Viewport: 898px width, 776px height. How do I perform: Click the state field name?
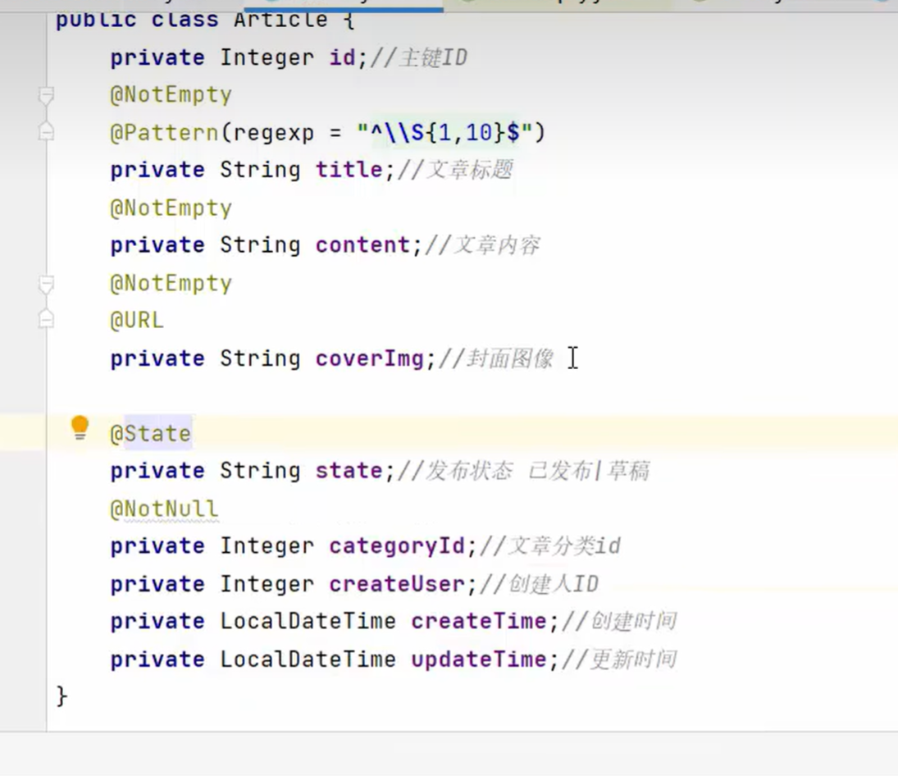pos(349,471)
